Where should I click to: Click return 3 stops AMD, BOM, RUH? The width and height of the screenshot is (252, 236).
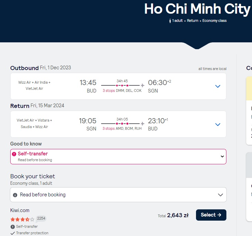122,128
